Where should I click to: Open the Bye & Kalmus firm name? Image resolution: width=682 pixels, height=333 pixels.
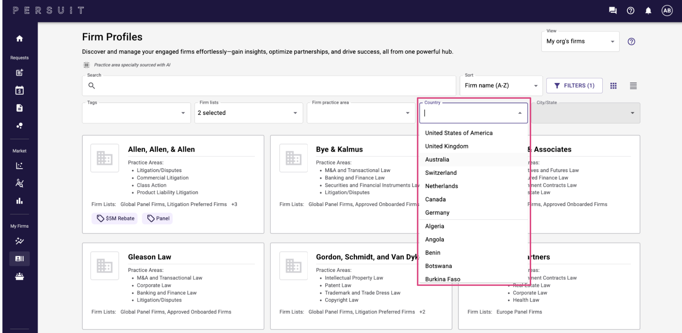pyautogui.click(x=339, y=149)
